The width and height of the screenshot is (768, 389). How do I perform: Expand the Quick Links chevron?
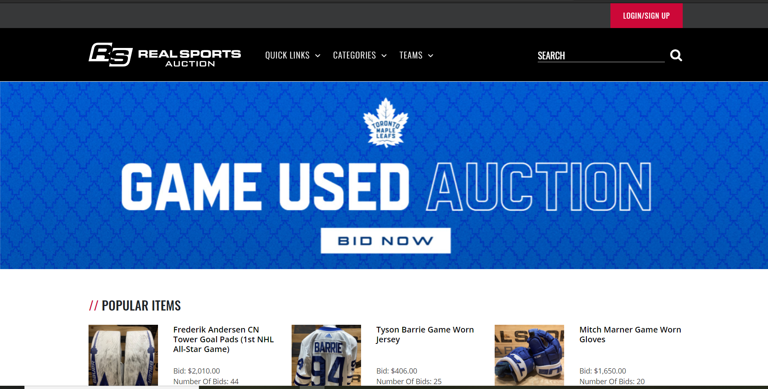coord(318,56)
